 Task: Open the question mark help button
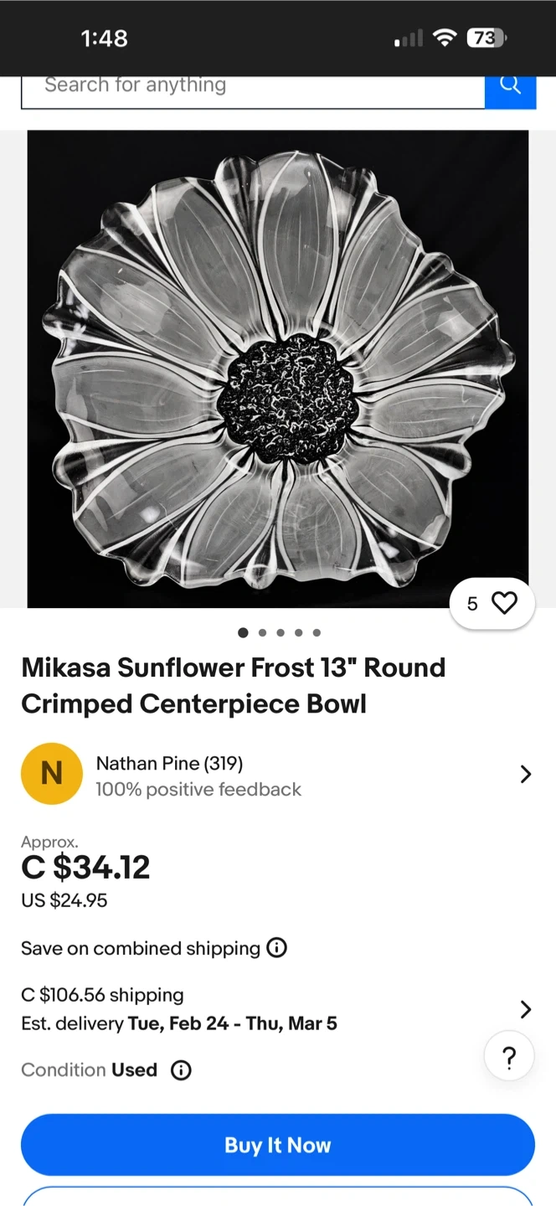click(x=509, y=1059)
